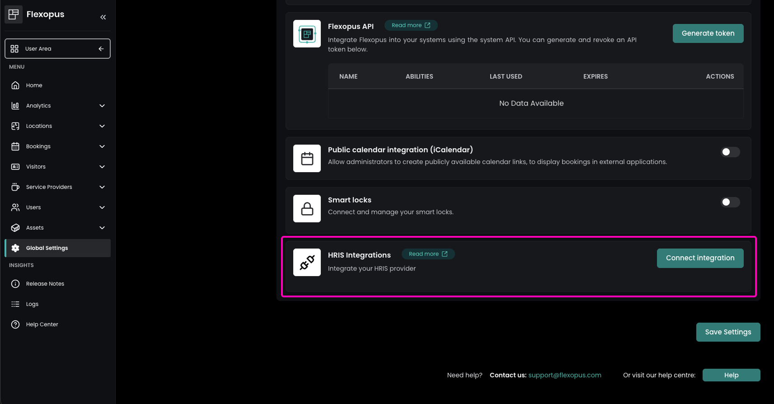Click the Generate token button
This screenshot has height=404, width=774.
(708, 33)
